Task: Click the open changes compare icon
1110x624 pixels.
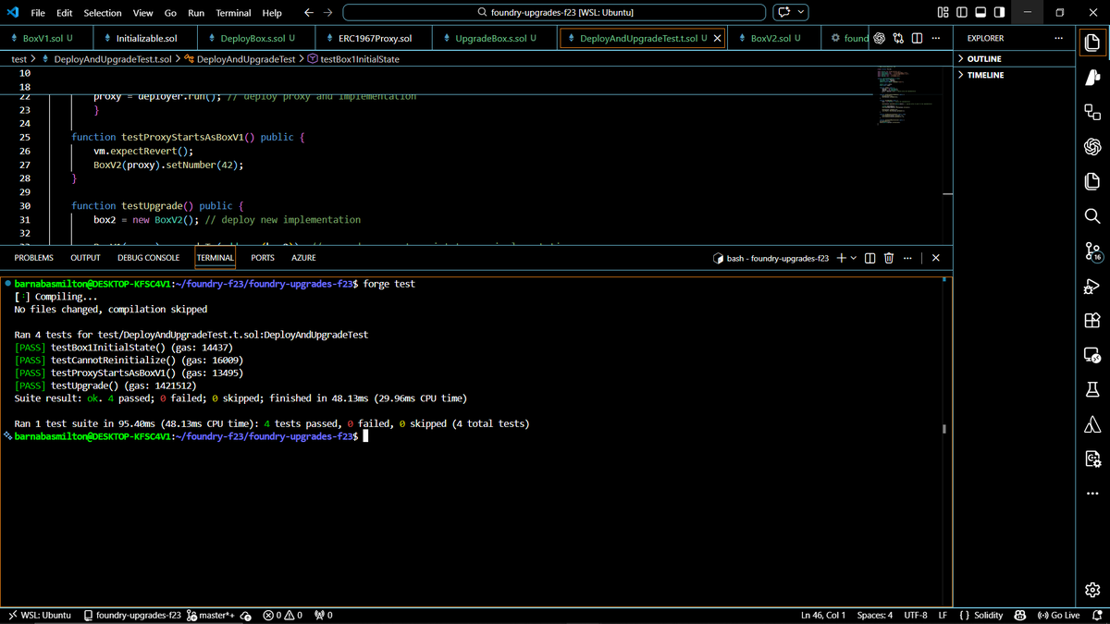Action: pyautogui.click(x=898, y=38)
